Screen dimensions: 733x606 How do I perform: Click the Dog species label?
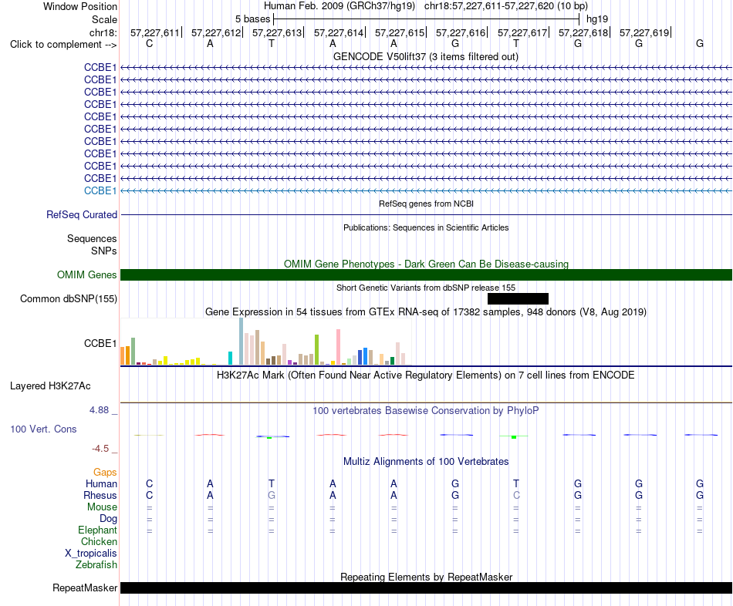(x=108, y=519)
